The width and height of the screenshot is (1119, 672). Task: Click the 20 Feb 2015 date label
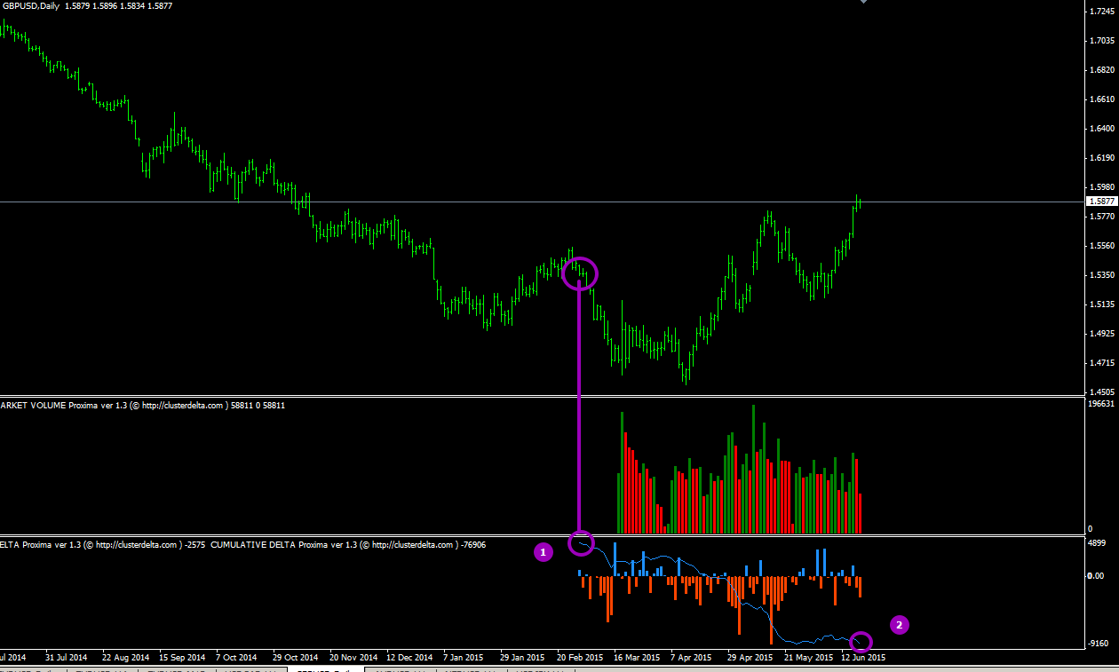[x=581, y=658]
